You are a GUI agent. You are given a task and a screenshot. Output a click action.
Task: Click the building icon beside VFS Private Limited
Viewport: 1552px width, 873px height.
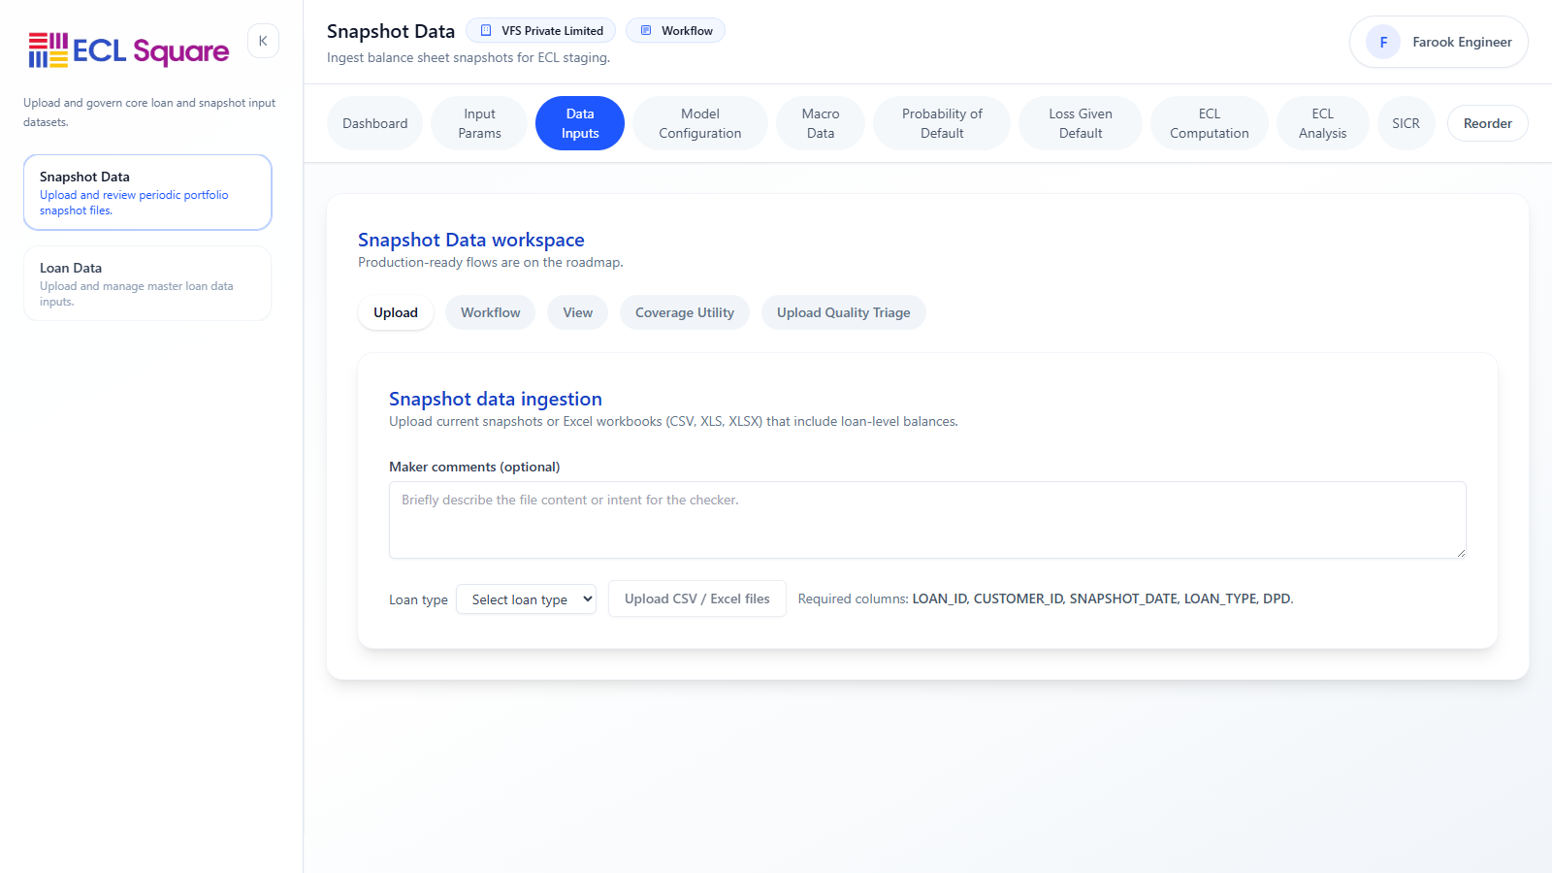pyautogui.click(x=486, y=30)
